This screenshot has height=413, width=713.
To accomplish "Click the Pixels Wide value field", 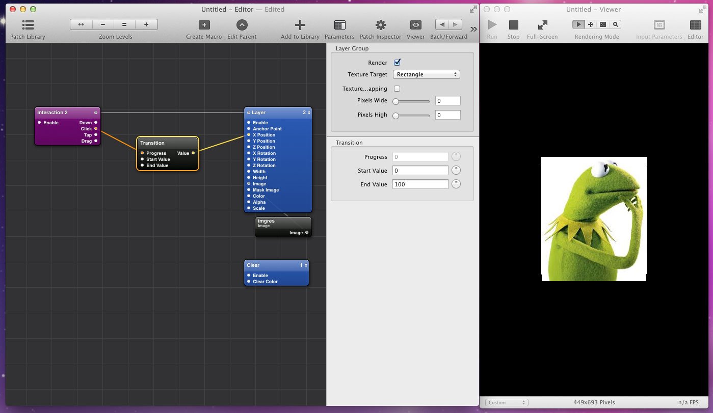I will pos(448,101).
